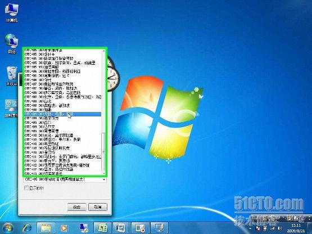
Task: Open Windows Explorer folder on taskbar
Action: click(x=46, y=228)
